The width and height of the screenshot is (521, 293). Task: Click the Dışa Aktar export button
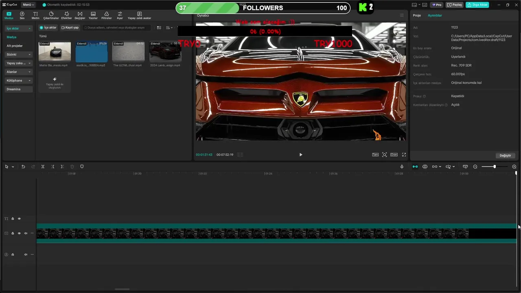(x=477, y=5)
